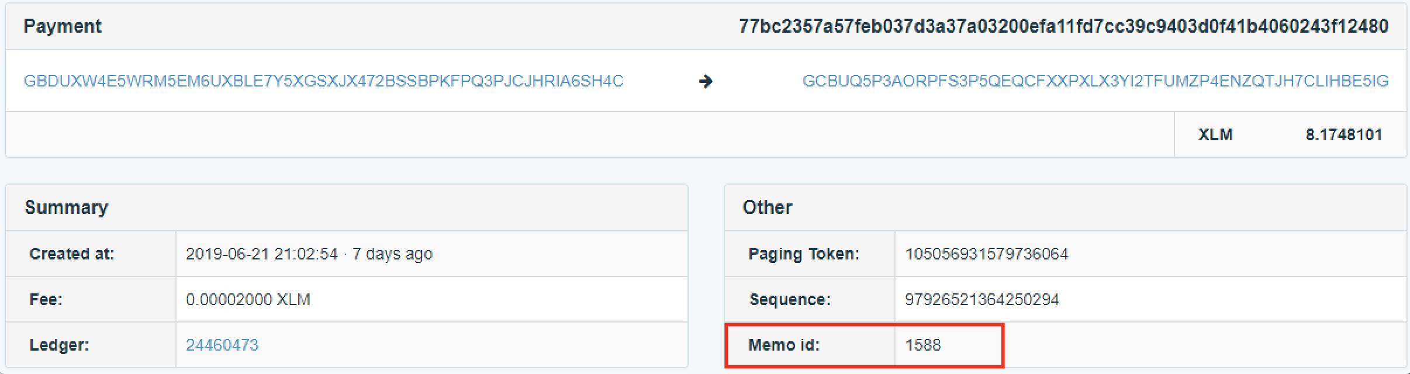Click the Sequence label
Screen dimensions: 1410x374
(790, 299)
